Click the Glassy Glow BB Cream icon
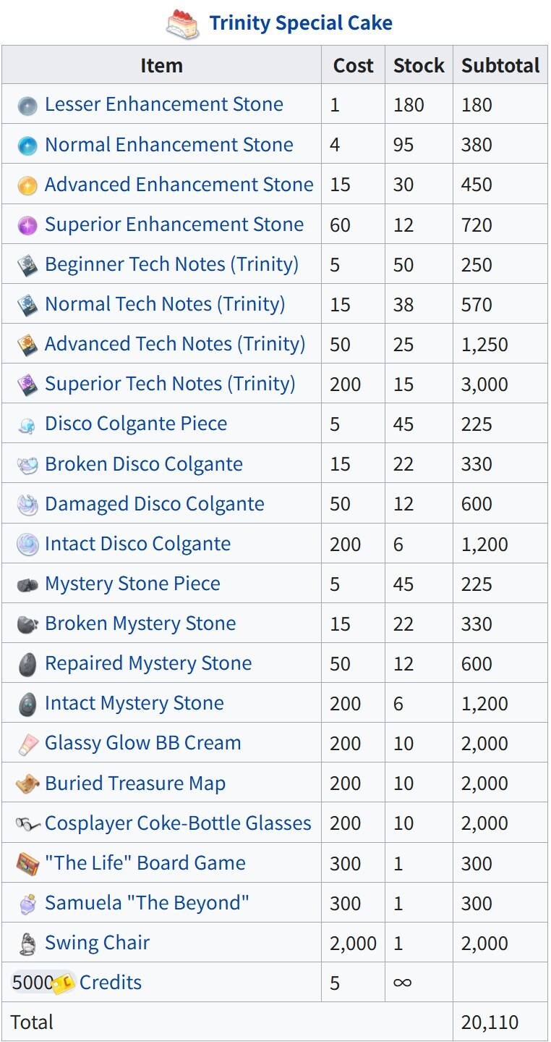 [x=27, y=744]
